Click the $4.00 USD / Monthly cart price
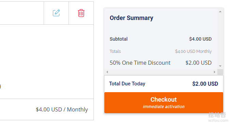The width and height of the screenshot is (232, 124). click(x=62, y=109)
